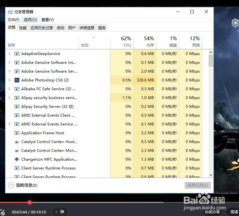Click the Alibaba PC Safe Service icon
This screenshot has width=239, height=216.
tap(17, 89)
